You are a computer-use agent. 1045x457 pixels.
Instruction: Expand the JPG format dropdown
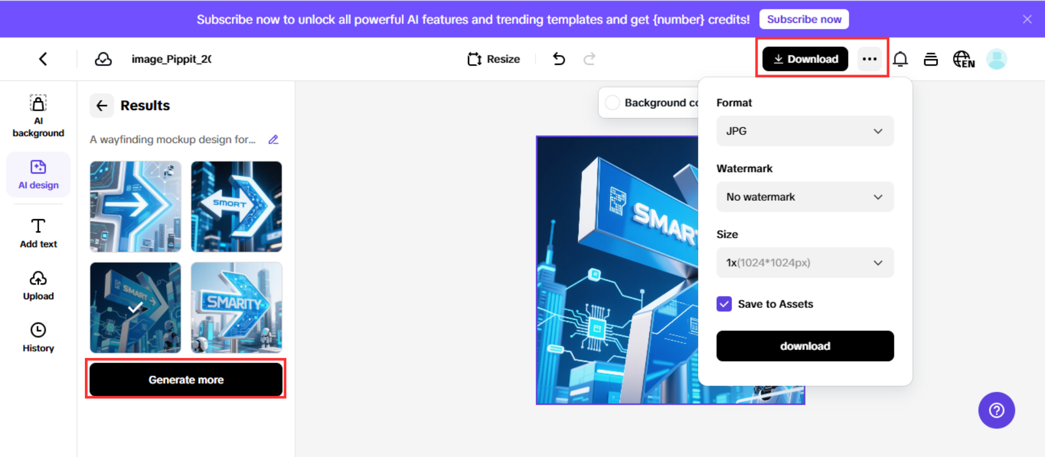[805, 131]
